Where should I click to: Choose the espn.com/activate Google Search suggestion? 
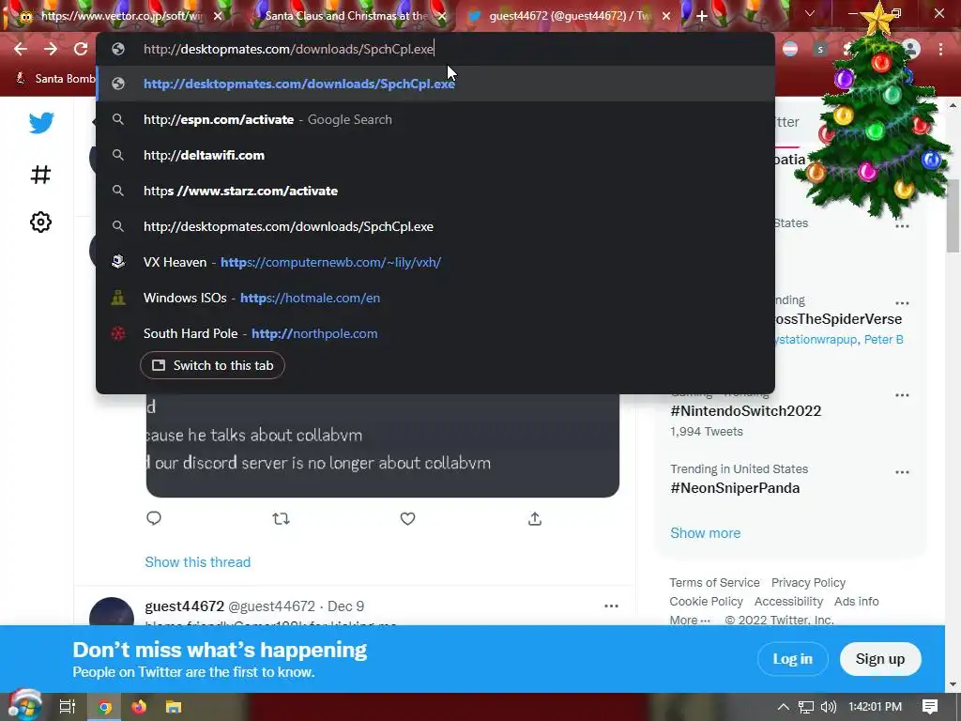tap(435, 119)
